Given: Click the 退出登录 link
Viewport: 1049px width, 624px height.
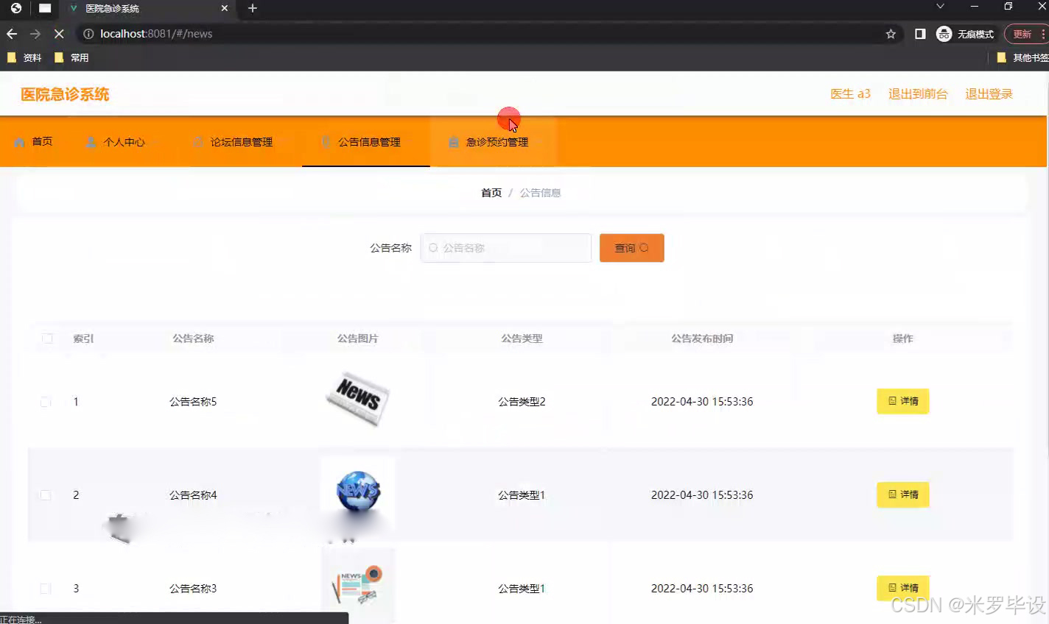Looking at the screenshot, I should click(x=989, y=93).
